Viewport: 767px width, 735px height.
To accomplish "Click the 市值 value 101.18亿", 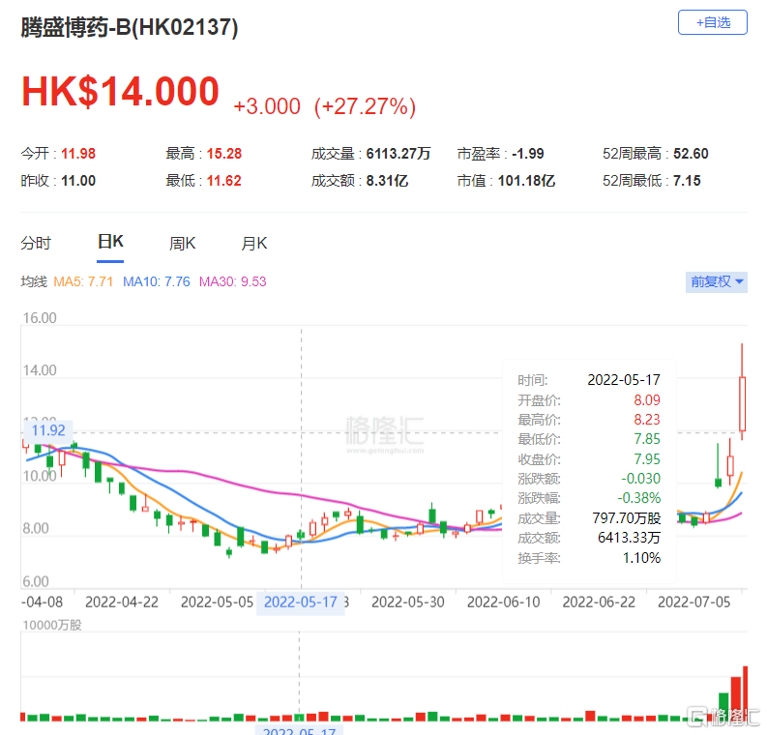I will (526, 181).
